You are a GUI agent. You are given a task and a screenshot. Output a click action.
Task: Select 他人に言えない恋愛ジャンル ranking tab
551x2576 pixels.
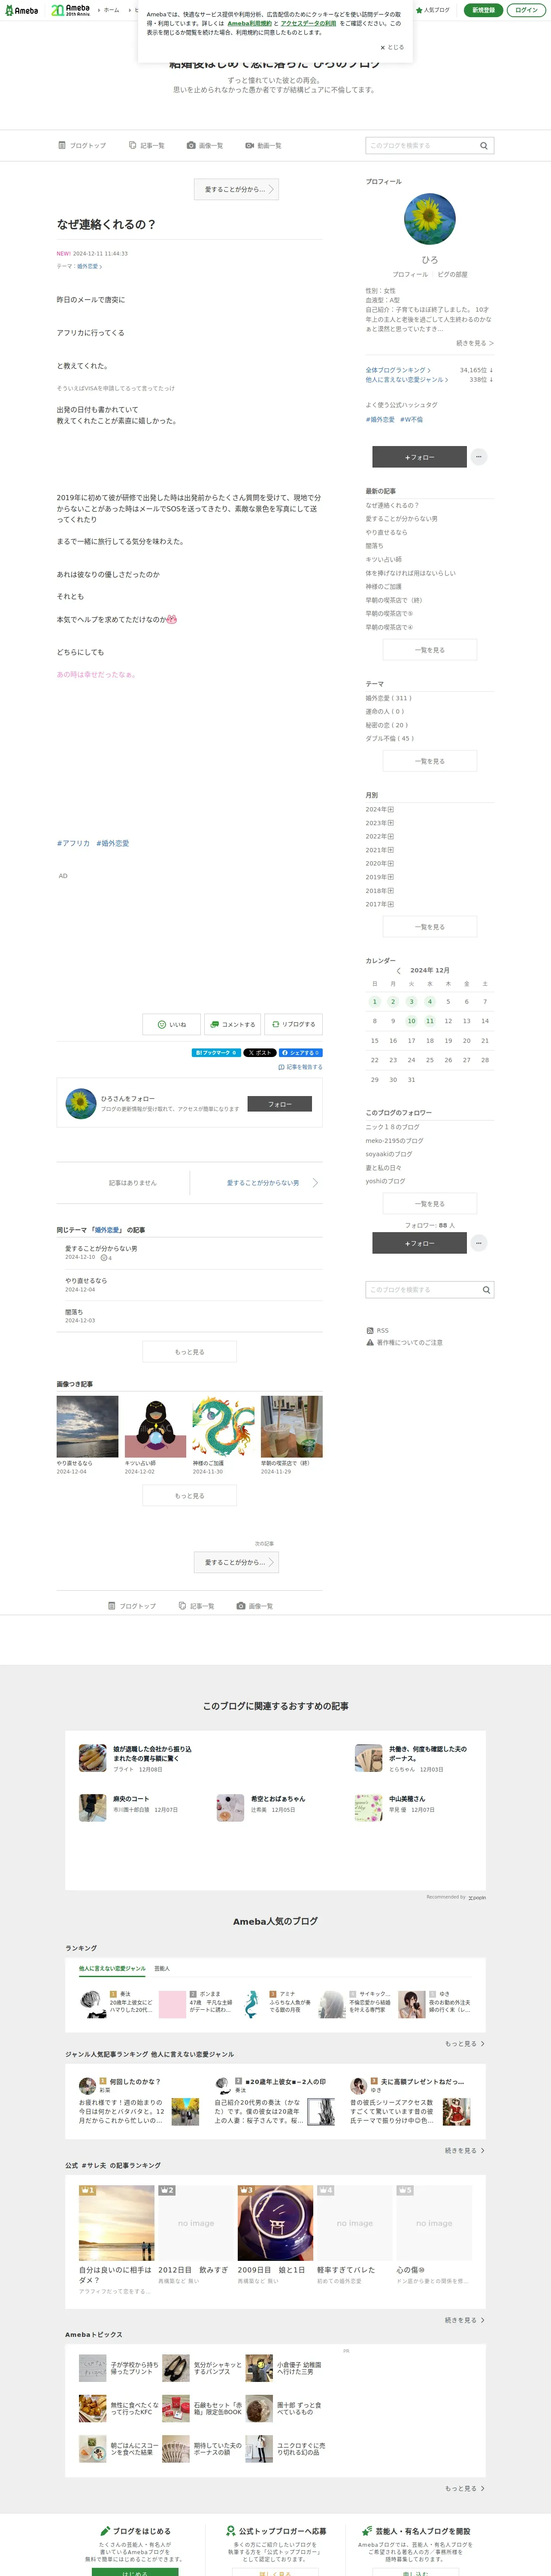click(x=112, y=1969)
